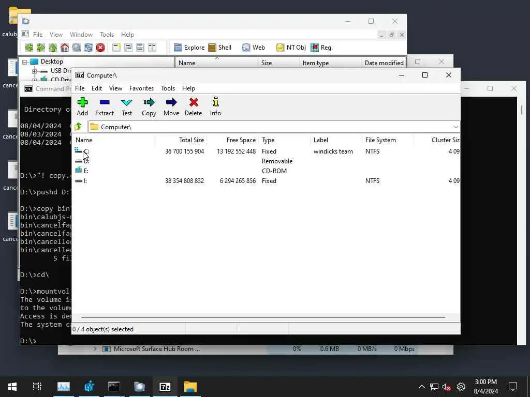
Task: Click the Add button in 7-Zip toolbar
Action: (x=82, y=106)
